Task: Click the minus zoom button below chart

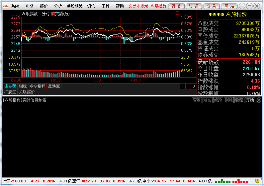Action: coord(188,86)
